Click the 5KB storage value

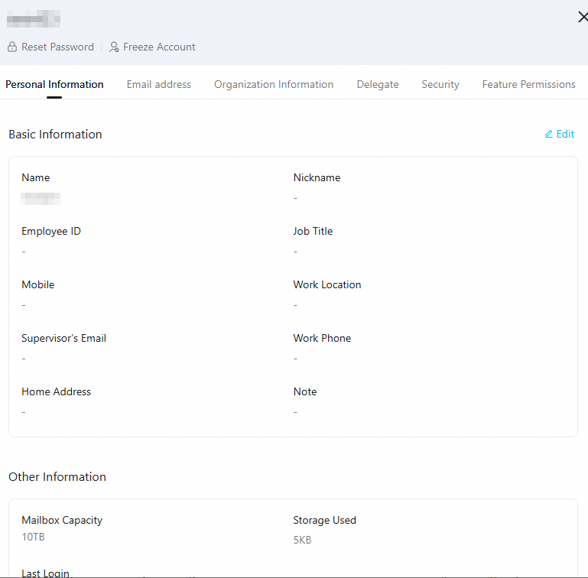tap(302, 540)
